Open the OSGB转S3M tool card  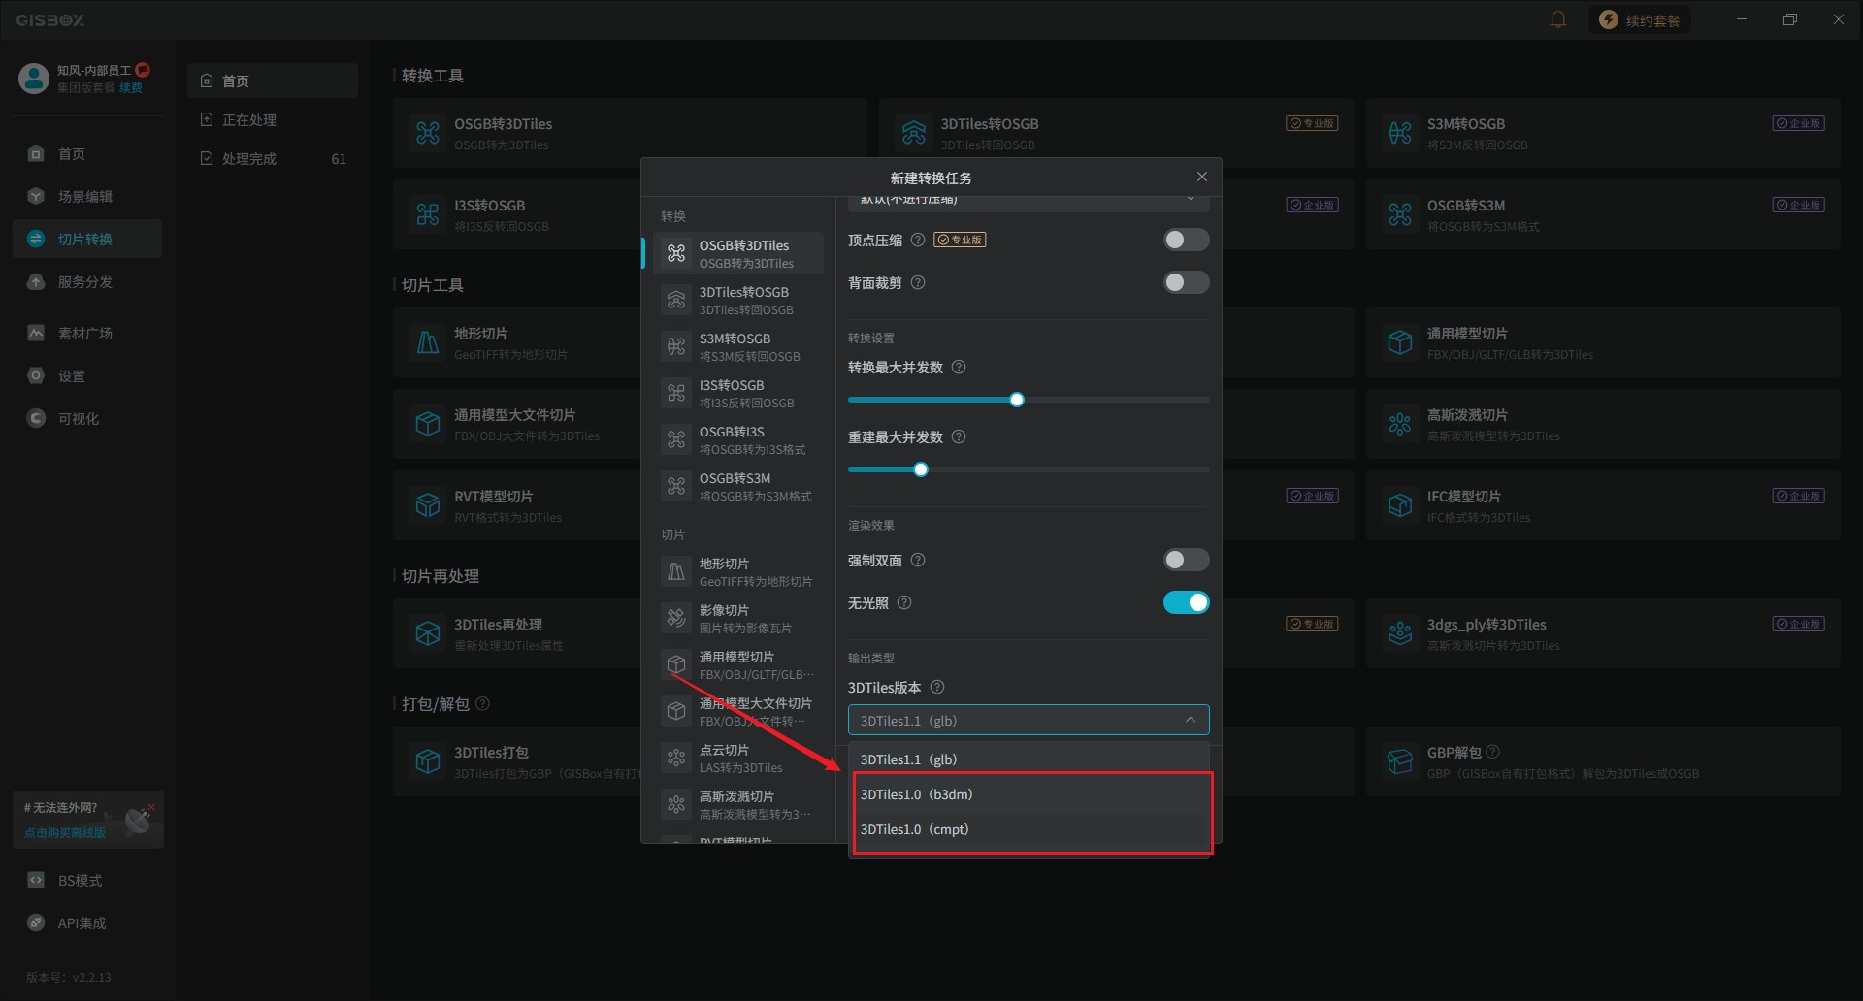1603,214
